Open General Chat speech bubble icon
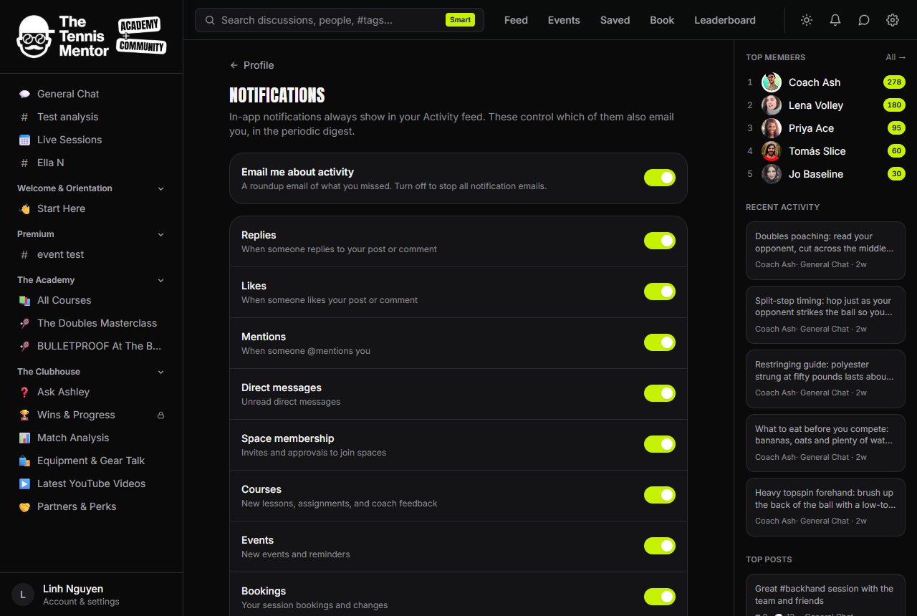 click(x=24, y=94)
